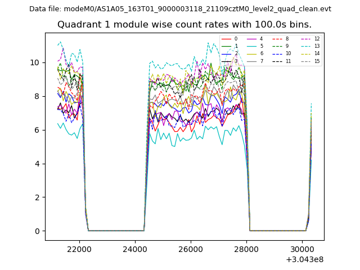Click the dashed blue legend line for module 10
Viewport: 360px width, 270px height.
coord(276,53)
